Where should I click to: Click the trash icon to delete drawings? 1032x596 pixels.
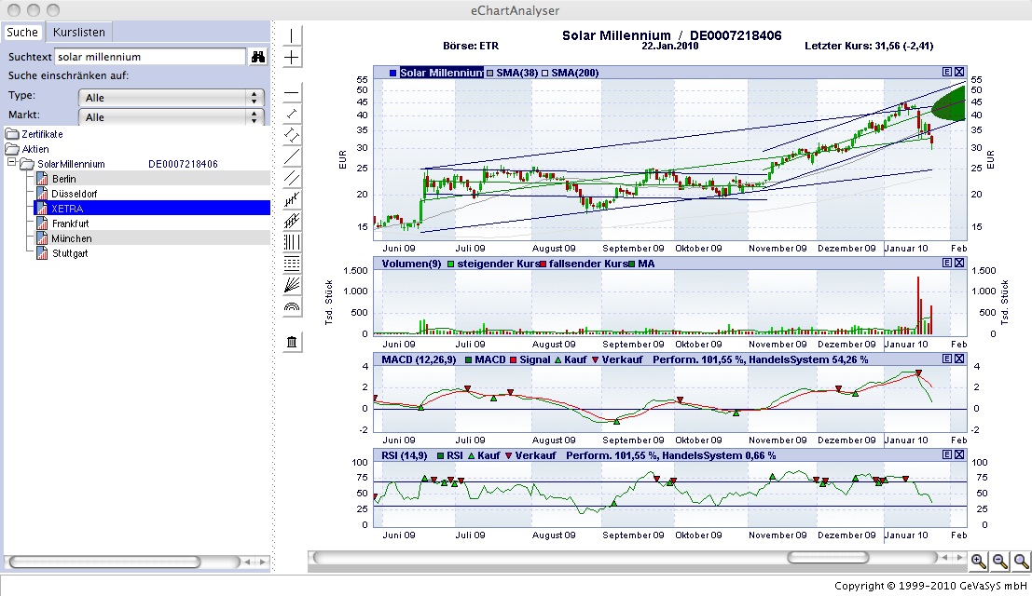(x=292, y=343)
